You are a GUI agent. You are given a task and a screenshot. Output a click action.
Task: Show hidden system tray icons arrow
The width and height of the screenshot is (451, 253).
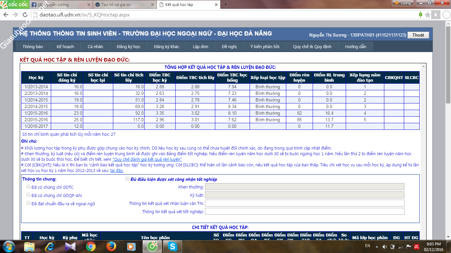click(x=377, y=246)
